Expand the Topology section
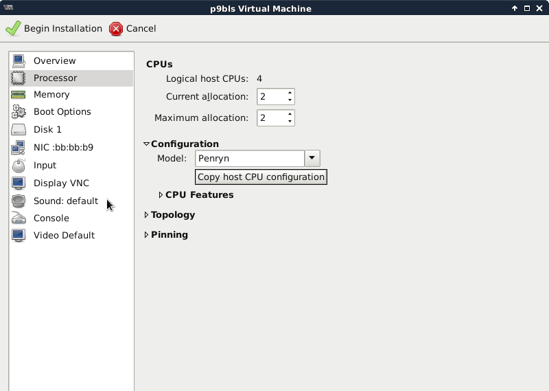The width and height of the screenshot is (549, 391). coord(147,215)
